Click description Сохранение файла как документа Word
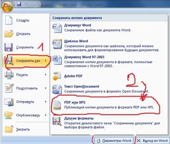The height and width of the screenshot is (144, 170). 97,30
